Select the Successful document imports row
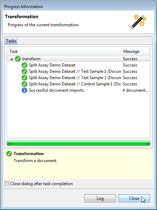The width and height of the screenshot is (157, 210). 78,90
